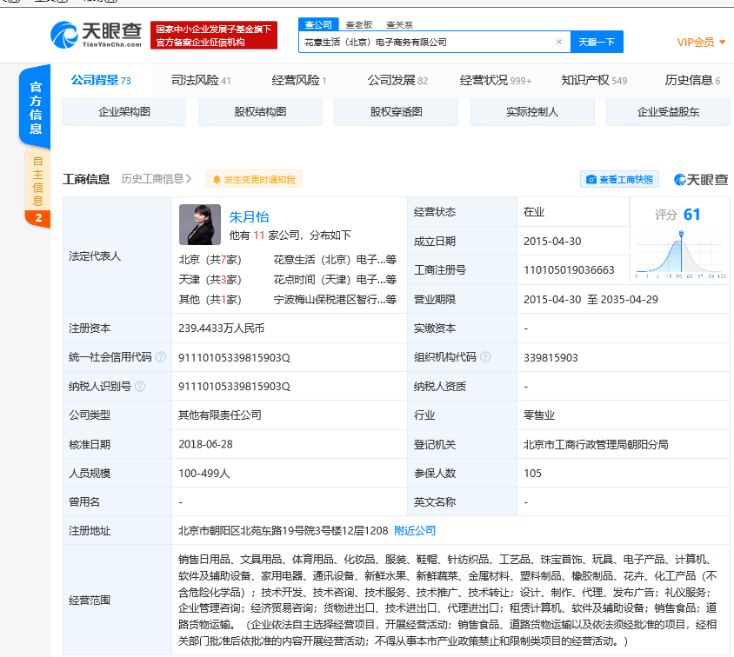Open the 股权结构图 section
Viewport: 734px width, 657px height.
(x=260, y=112)
